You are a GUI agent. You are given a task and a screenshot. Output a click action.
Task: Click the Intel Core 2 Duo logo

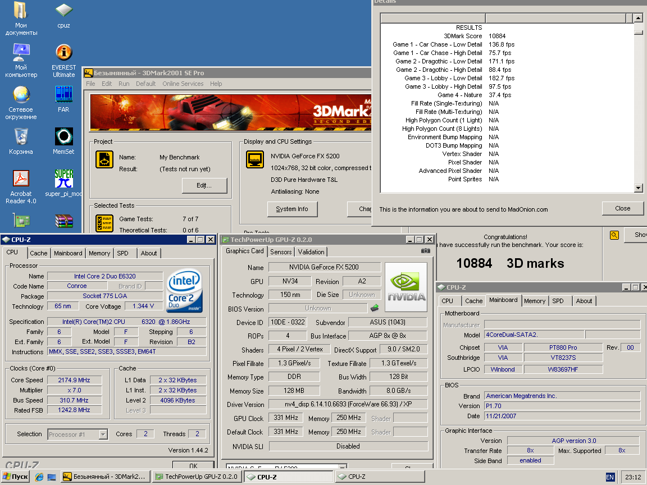[184, 290]
